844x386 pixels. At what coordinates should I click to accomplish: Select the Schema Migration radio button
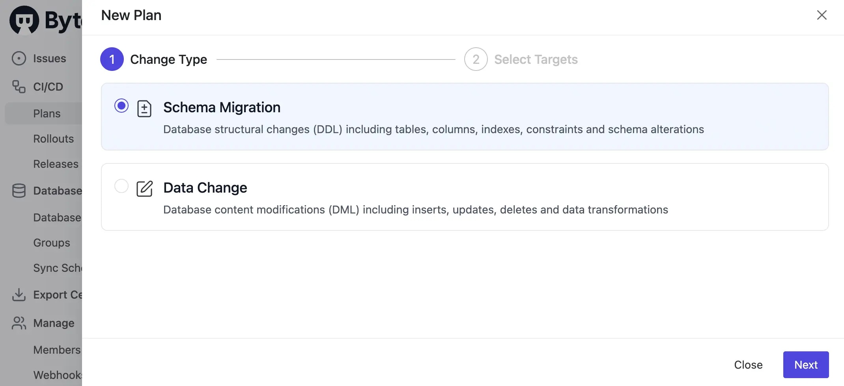click(121, 106)
